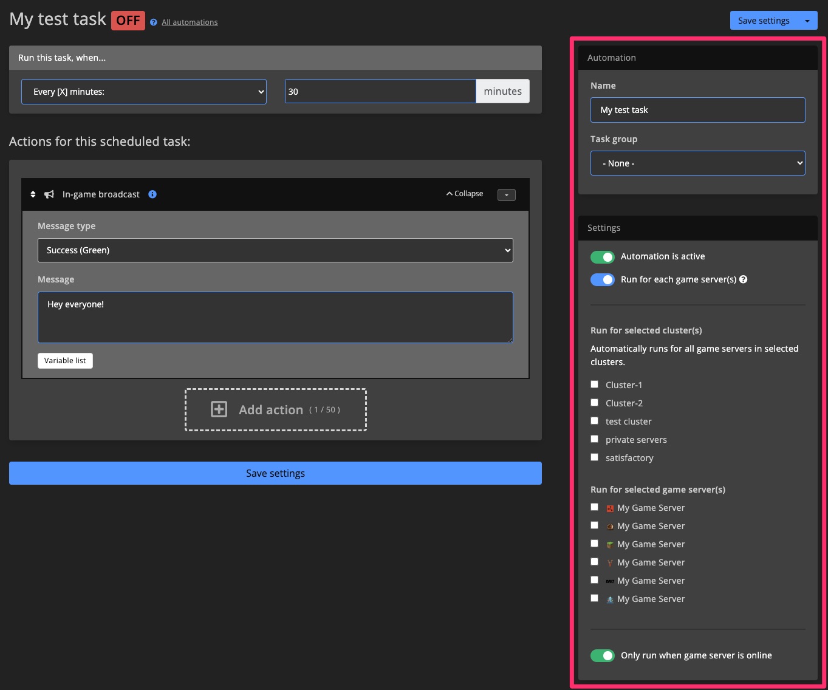This screenshot has height=690, width=828.
Task: Click the Variable list button
Action: [x=65, y=360]
